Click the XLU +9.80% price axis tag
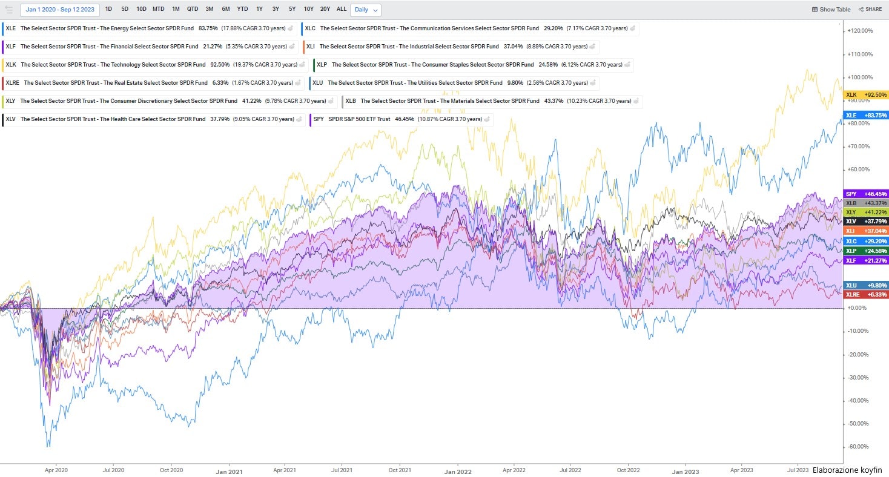 [865, 286]
